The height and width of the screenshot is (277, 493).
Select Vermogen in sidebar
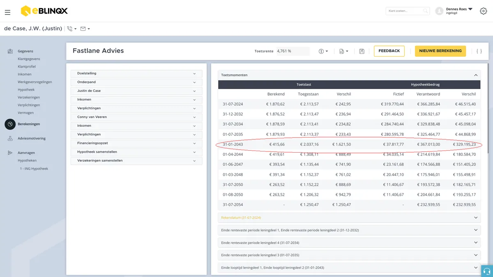(x=25, y=113)
